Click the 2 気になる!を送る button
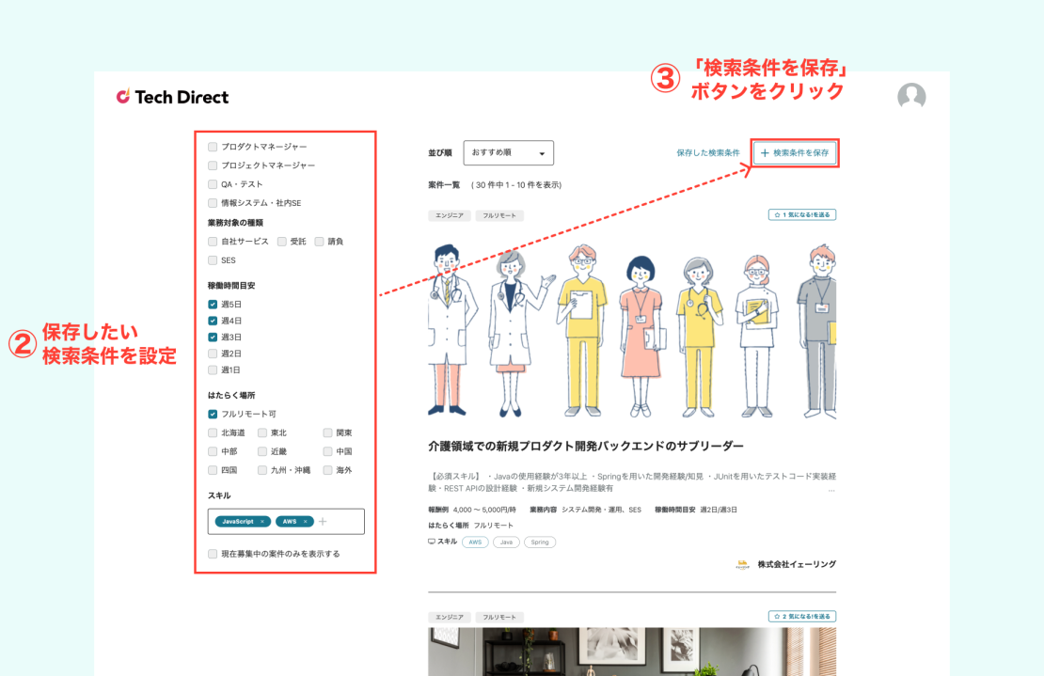1044x676 pixels. [802, 617]
